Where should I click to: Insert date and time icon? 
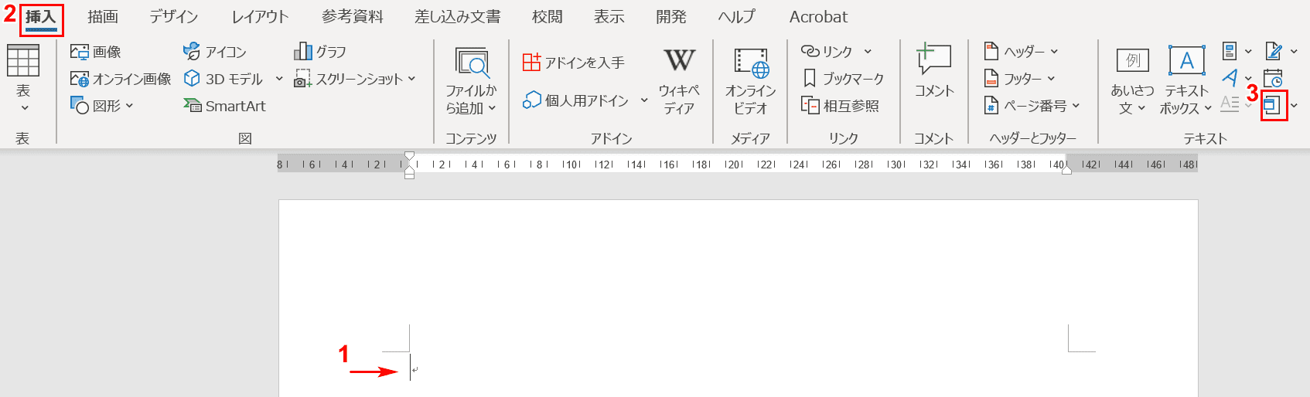click(x=1273, y=78)
